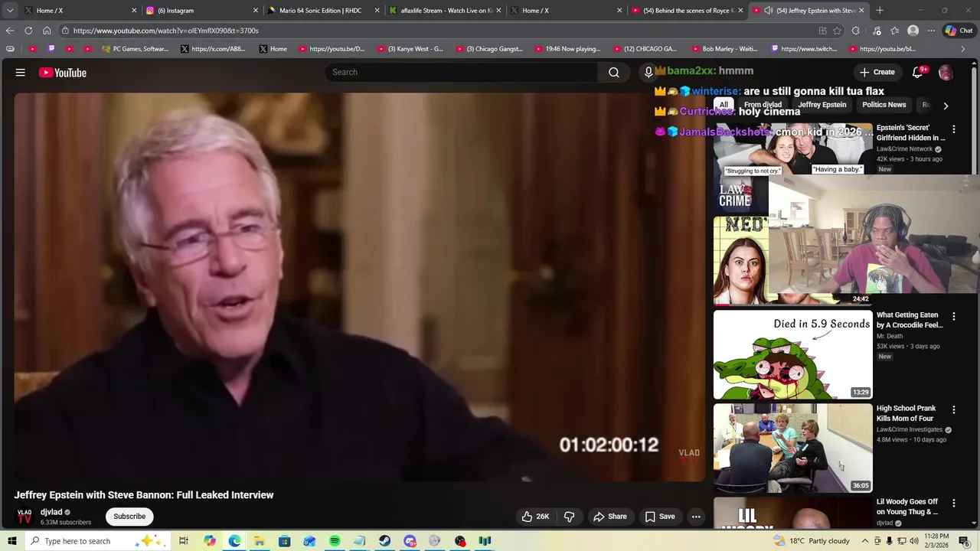Share the video

pos(610,517)
